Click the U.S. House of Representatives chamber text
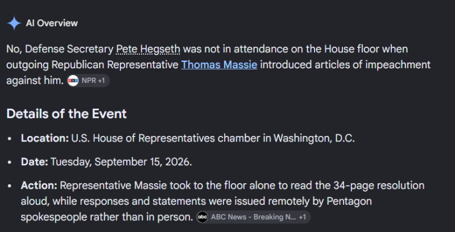 tap(166, 138)
